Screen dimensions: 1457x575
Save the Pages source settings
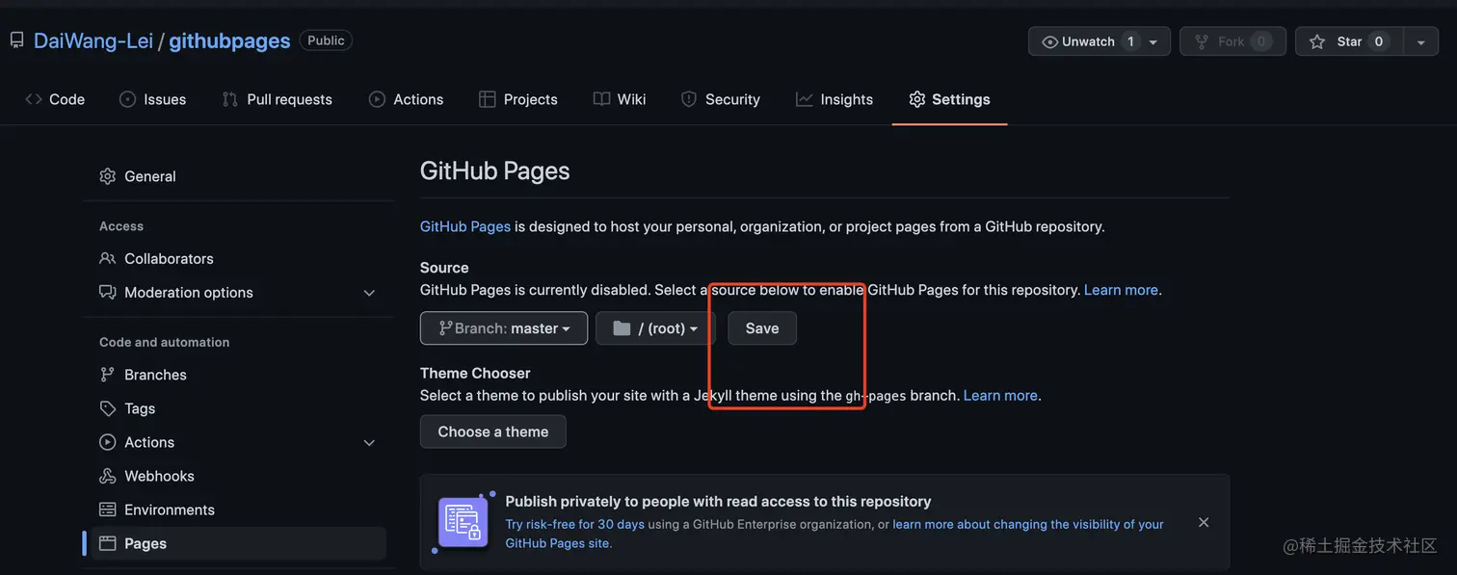(x=762, y=328)
